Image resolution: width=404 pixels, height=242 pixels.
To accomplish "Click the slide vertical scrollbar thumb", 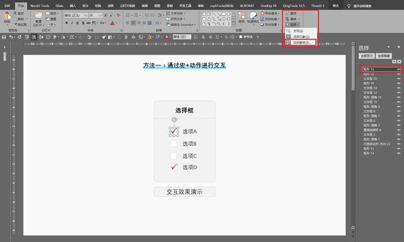I will tap(353, 68).
